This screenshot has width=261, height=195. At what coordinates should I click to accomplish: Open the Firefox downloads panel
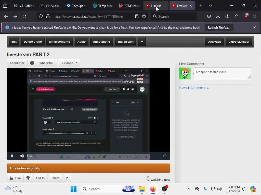tap(218, 17)
